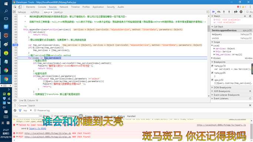
Task: Refresh Event Listeners list
Action: [250, 98]
